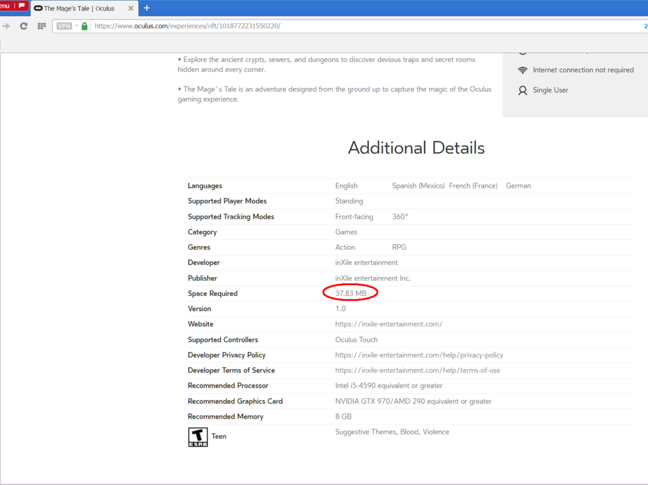Click the 'German' language value
This screenshot has height=485, width=648.
pos(518,186)
